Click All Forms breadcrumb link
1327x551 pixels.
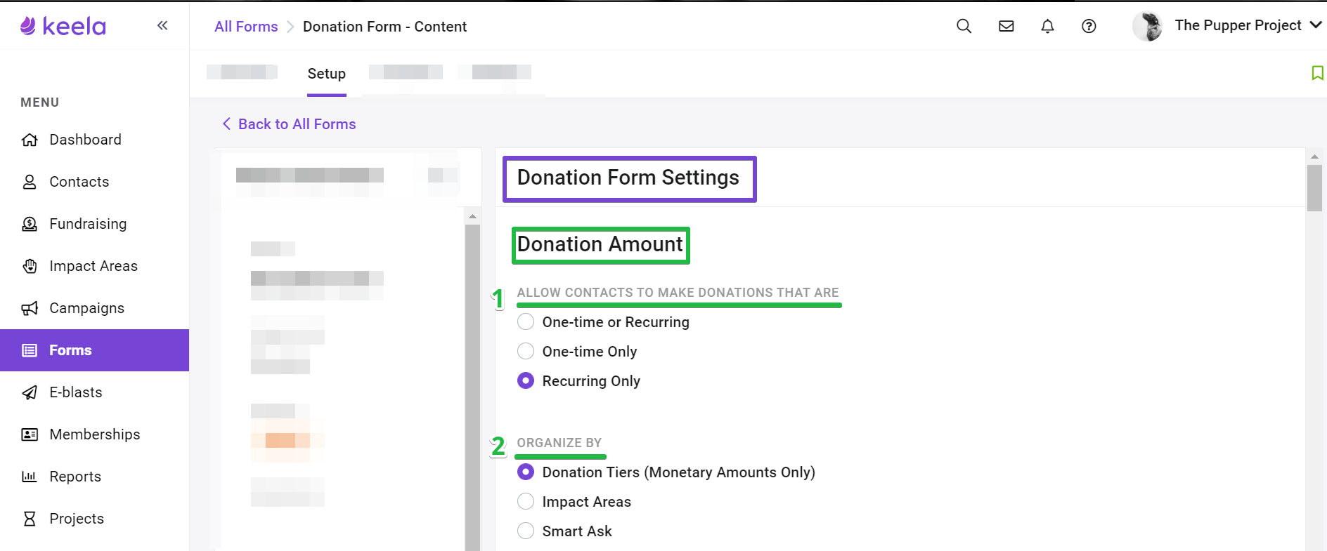pos(246,27)
